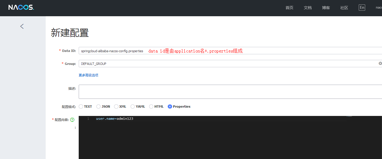Switch language with the En button
Image resolution: width=382 pixels, height=159 pixels.
(x=362, y=8)
